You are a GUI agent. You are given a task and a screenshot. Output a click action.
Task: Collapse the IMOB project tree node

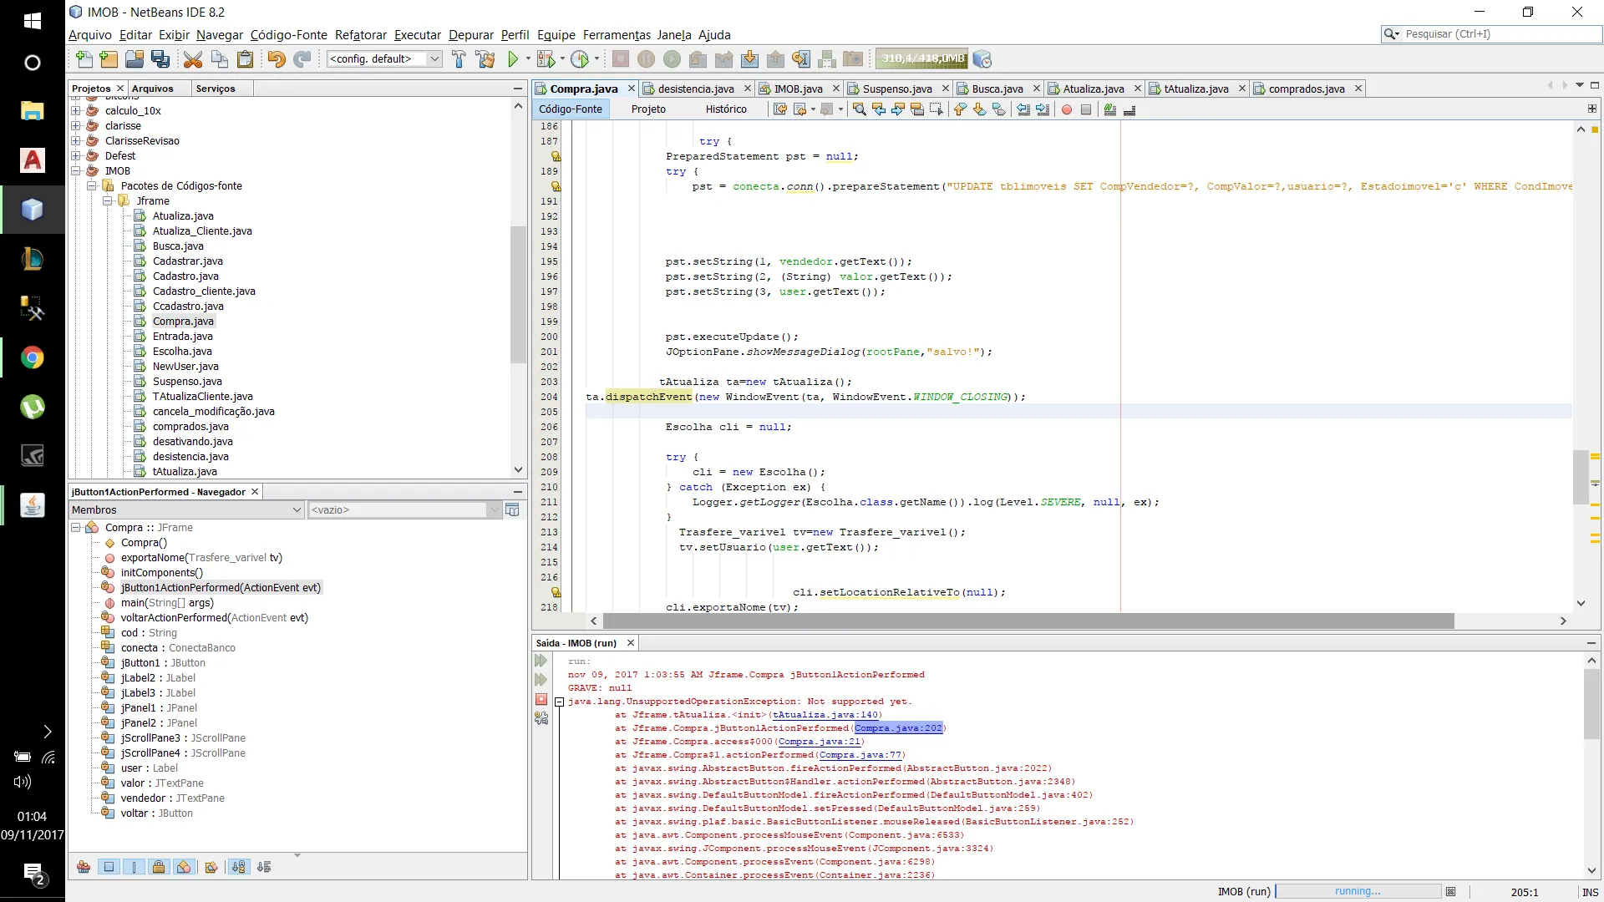point(76,171)
